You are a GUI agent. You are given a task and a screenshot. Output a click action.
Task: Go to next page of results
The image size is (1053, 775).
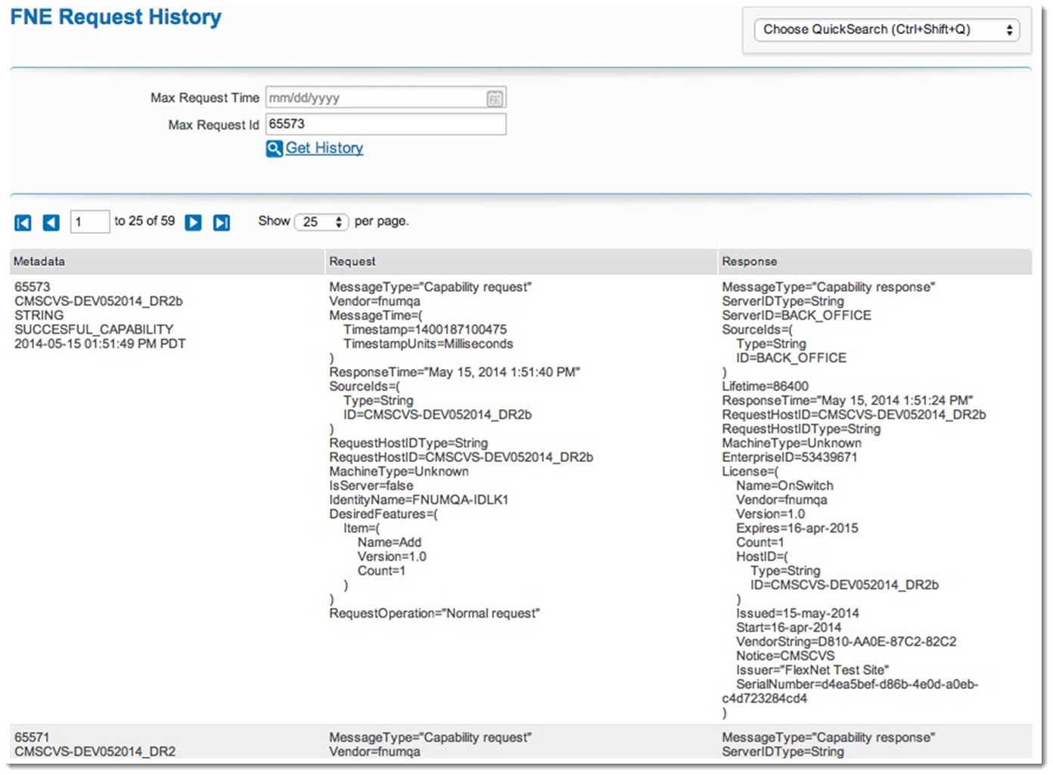pyautogui.click(x=194, y=222)
